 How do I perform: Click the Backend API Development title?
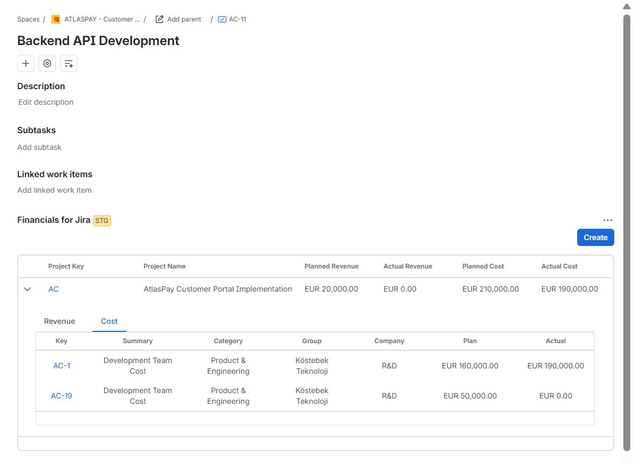point(98,41)
